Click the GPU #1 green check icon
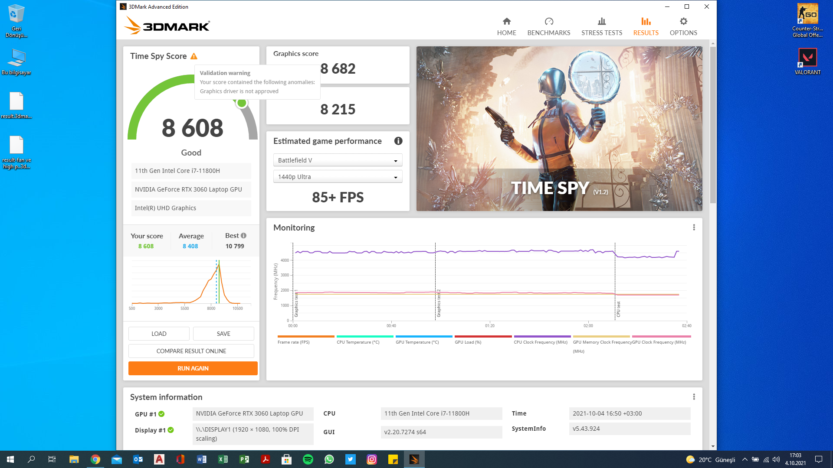This screenshot has width=833, height=468. click(x=161, y=414)
